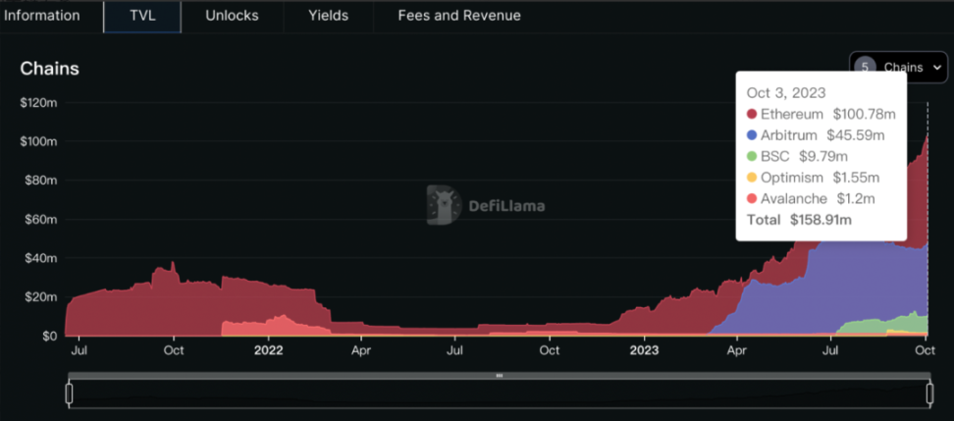This screenshot has height=421, width=954.
Task: Open the Unlocks tab
Action: pos(232,16)
